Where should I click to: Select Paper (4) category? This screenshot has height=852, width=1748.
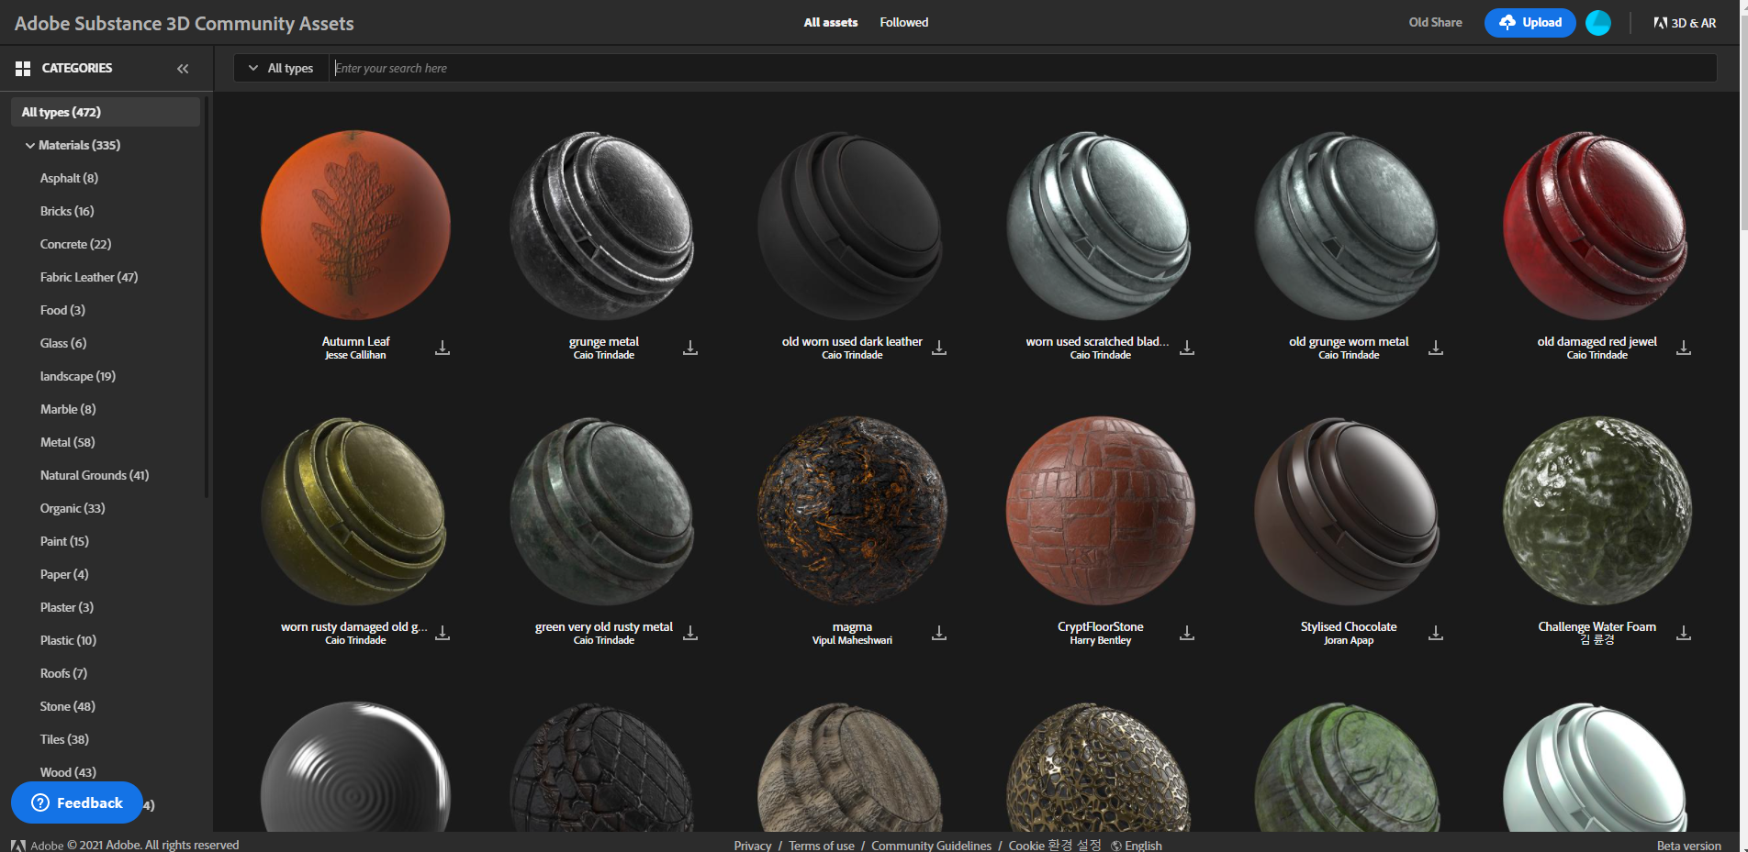tap(64, 574)
